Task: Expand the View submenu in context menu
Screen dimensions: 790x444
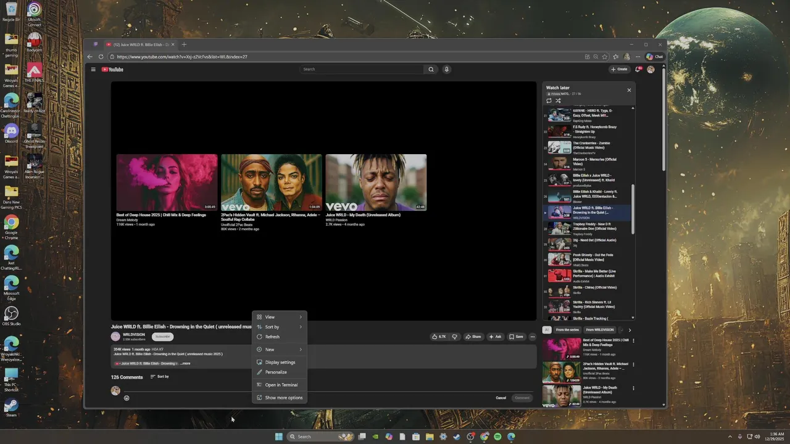Action: point(280,317)
